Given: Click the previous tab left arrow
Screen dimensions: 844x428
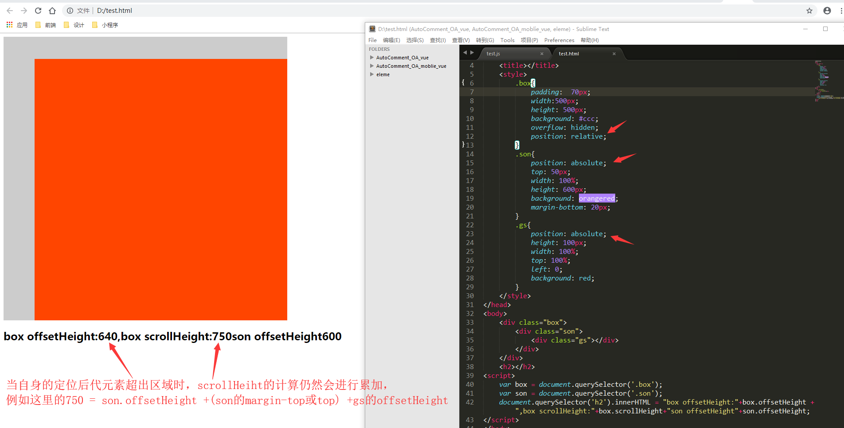Looking at the screenshot, I should point(465,53).
